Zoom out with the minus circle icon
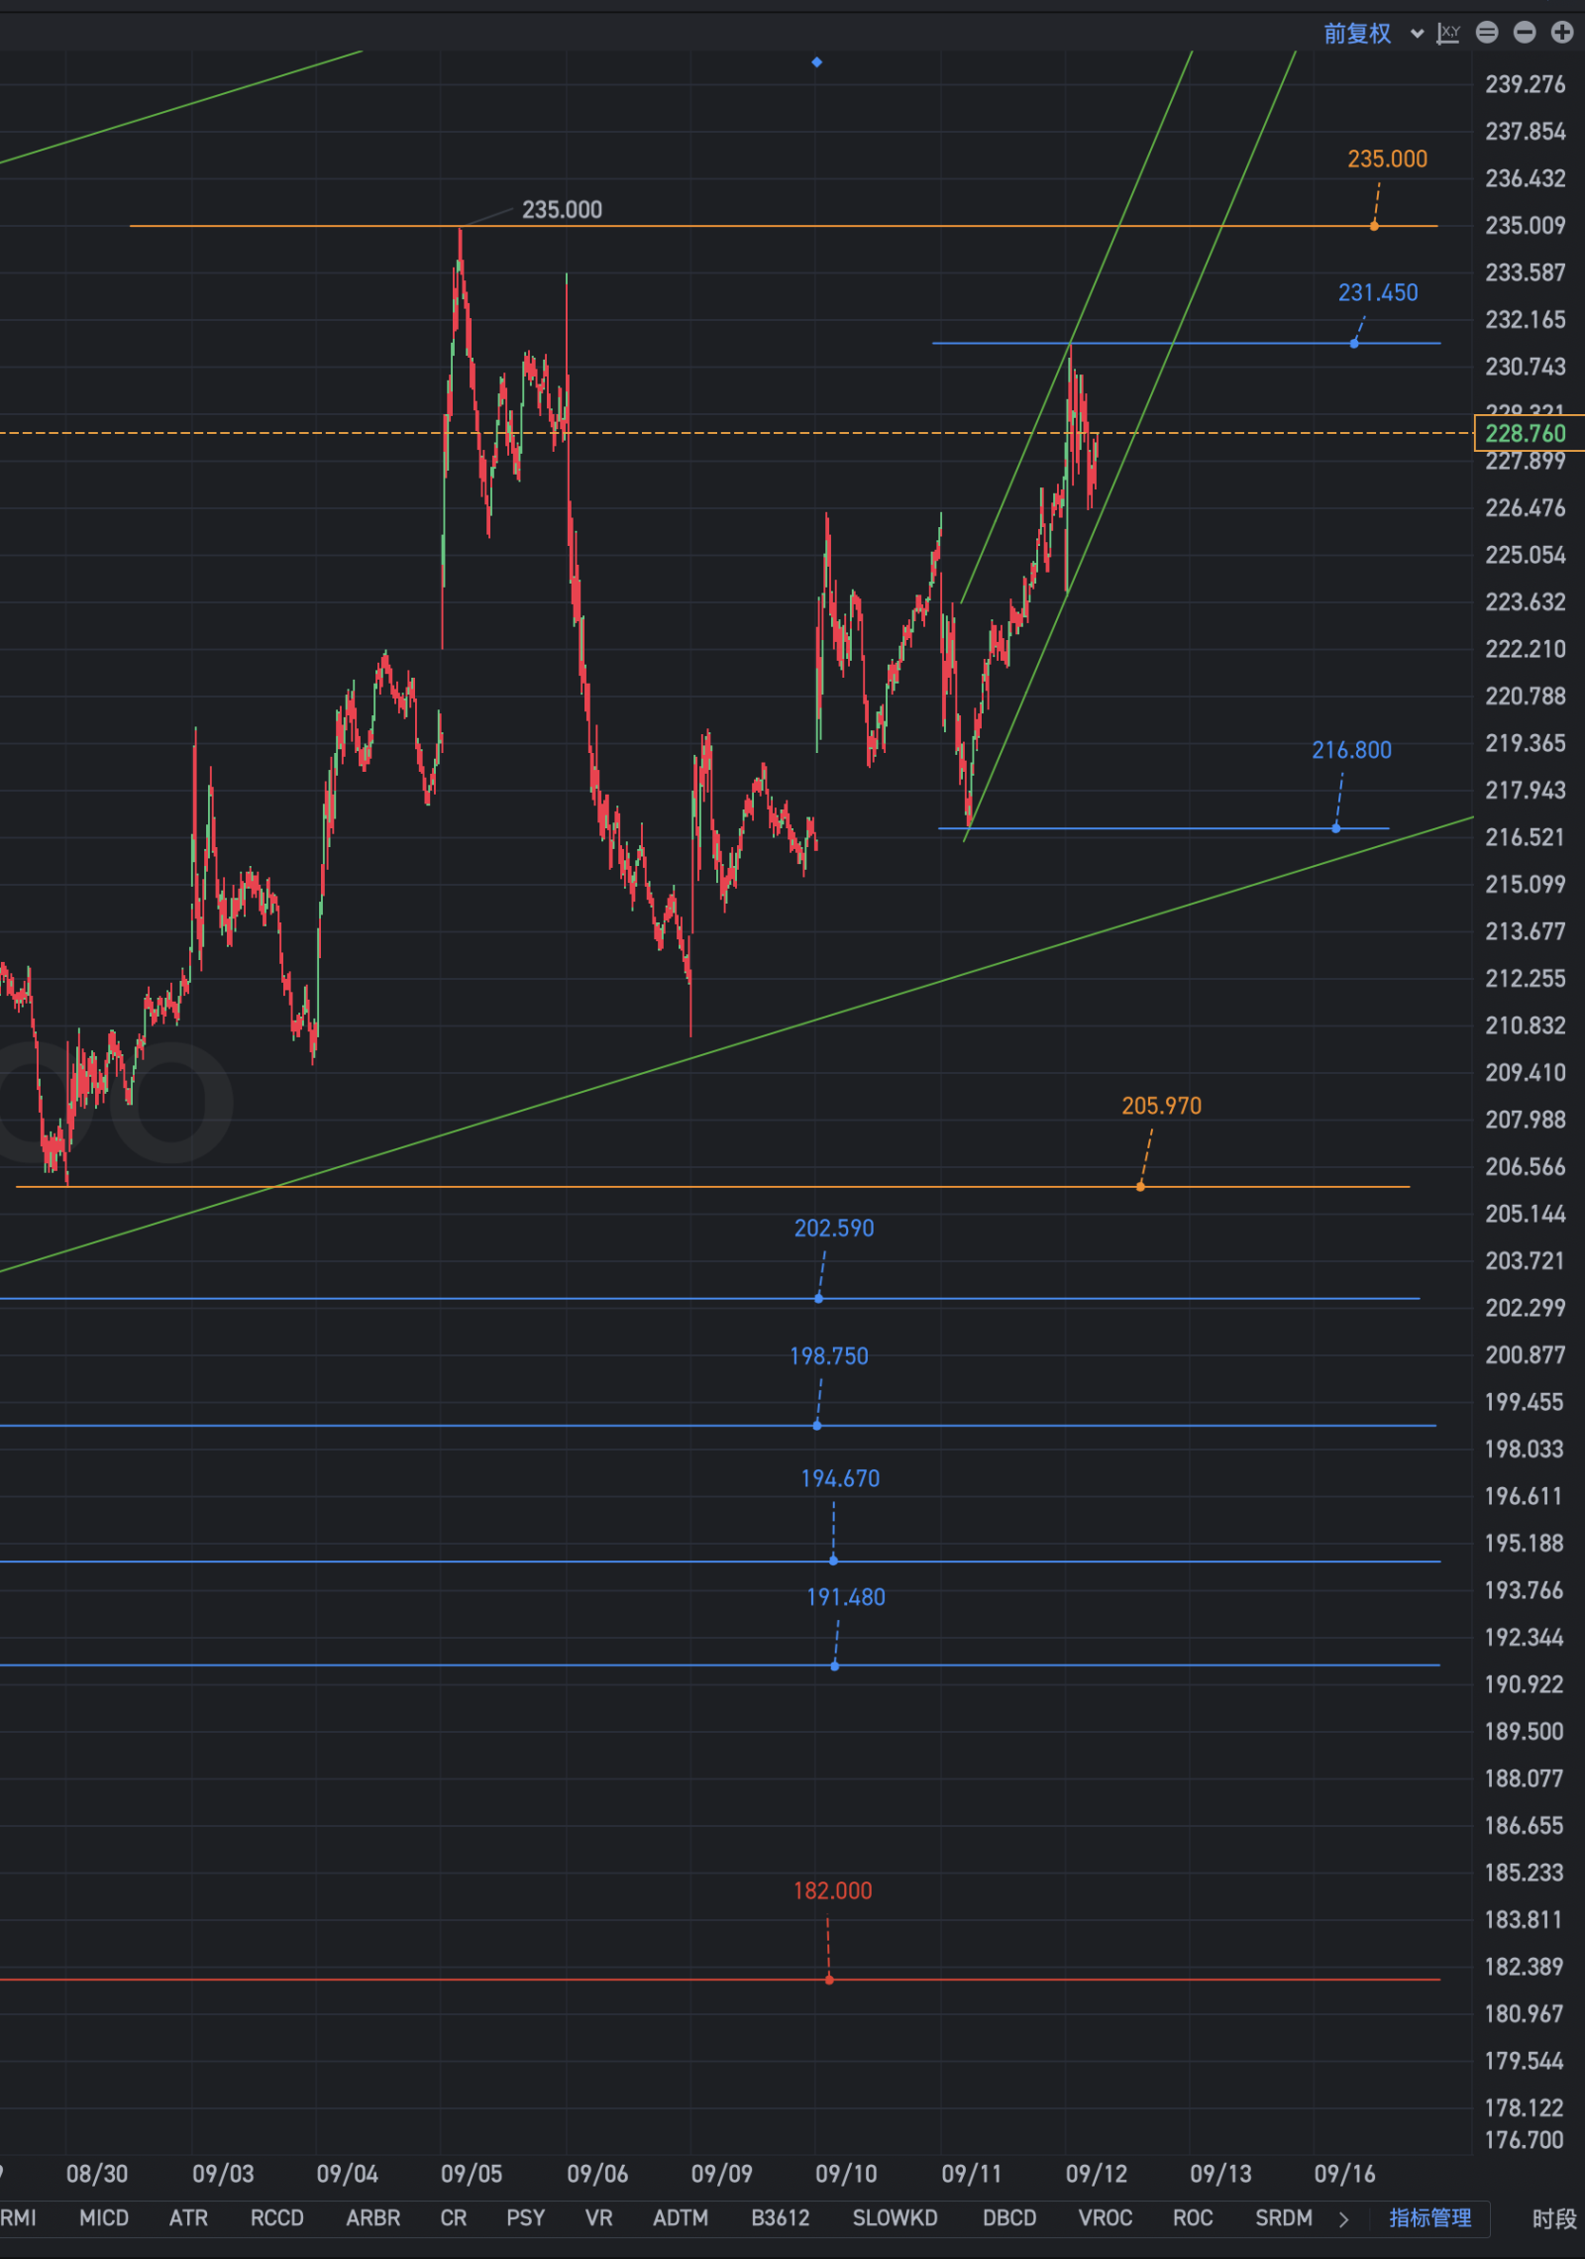 (x=1525, y=33)
